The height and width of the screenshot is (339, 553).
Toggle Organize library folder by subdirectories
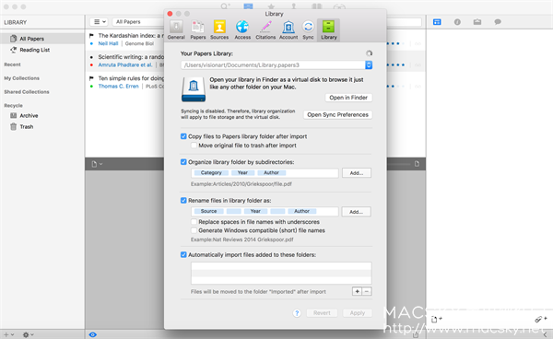click(183, 162)
